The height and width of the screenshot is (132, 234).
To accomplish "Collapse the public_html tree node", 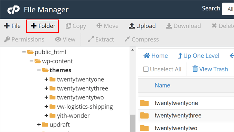I will pos(24,52).
